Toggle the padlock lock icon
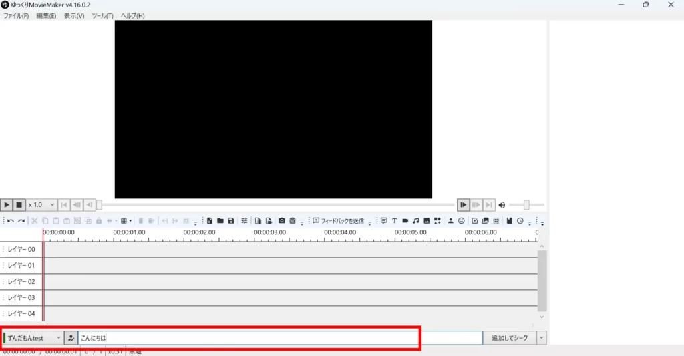This screenshot has width=684, height=356. click(99, 221)
